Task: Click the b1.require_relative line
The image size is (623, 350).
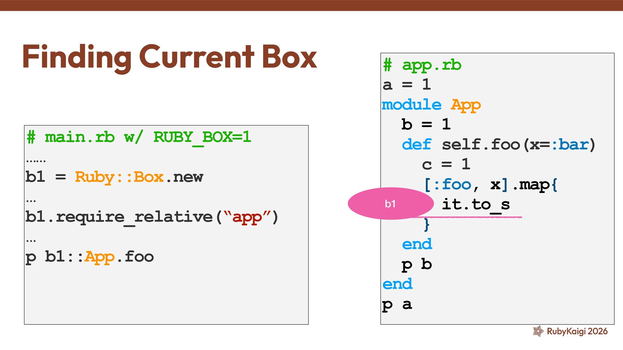Action: pos(152,217)
